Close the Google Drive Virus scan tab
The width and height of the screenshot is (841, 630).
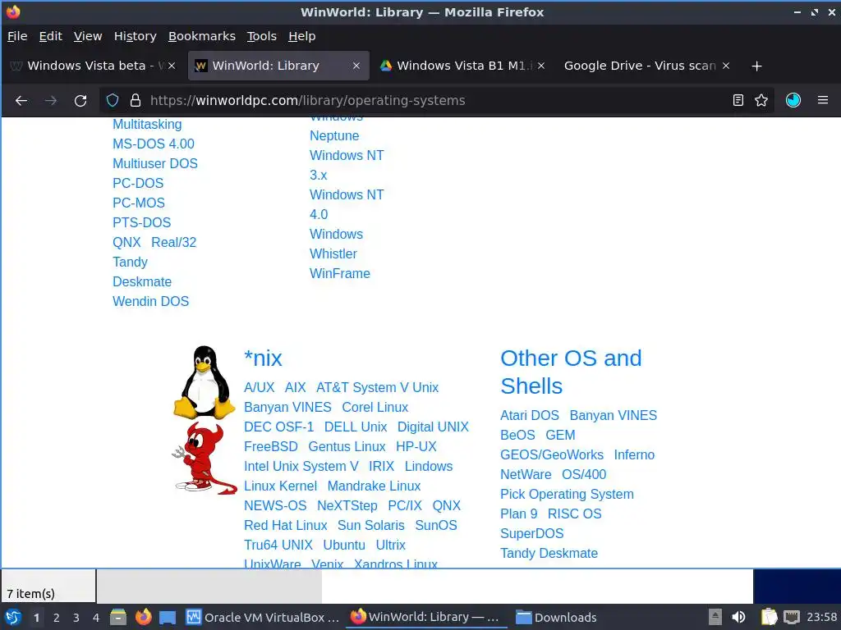[726, 66]
